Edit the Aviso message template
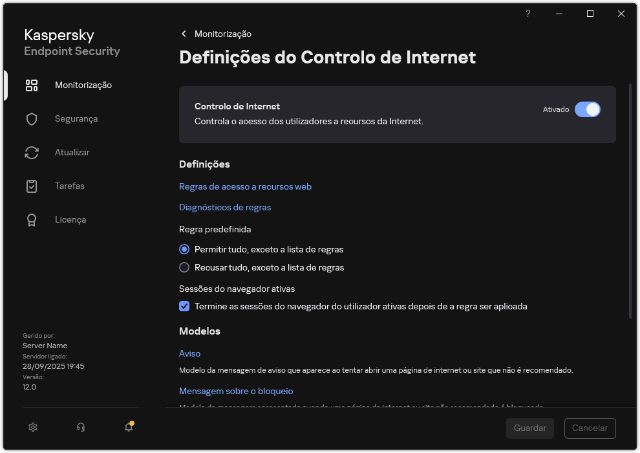This screenshot has width=640, height=453. (x=189, y=353)
